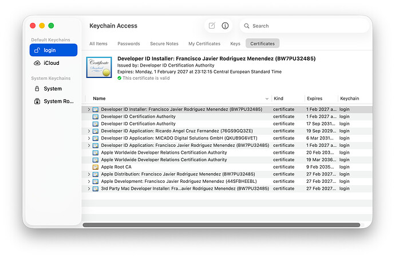Click in the Search field
The width and height of the screenshot is (395, 258).
click(x=305, y=26)
